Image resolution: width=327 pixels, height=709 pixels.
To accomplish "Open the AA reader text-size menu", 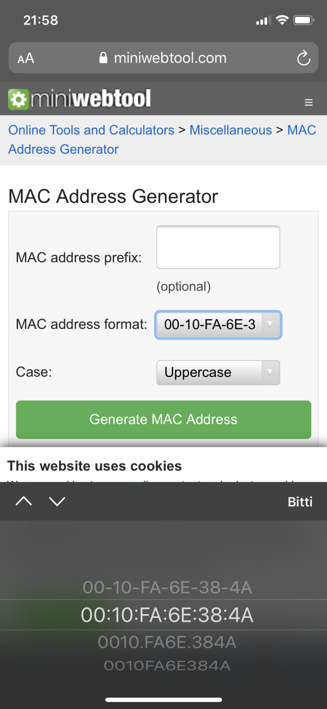I will (x=26, y=58).
